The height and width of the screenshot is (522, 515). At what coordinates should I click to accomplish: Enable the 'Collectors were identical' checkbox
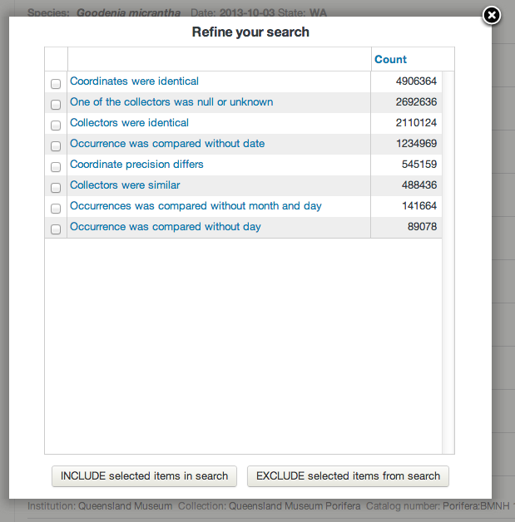pyautogui.click(x=56, y=126)
